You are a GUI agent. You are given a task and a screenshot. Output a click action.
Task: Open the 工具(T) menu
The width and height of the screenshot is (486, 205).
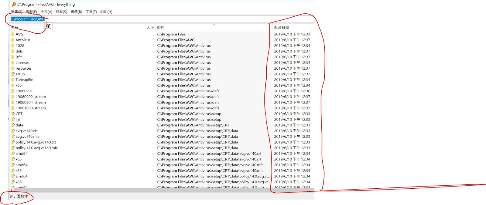[91, 12]
